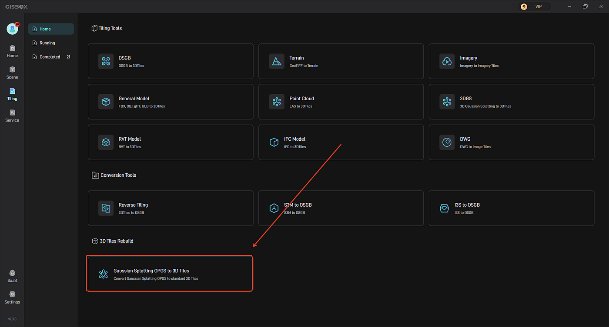Select the General Model tool icon
609x327 pixels.
pos(106,102)
